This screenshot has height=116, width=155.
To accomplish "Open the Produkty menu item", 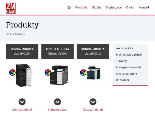I will (81, 8).
